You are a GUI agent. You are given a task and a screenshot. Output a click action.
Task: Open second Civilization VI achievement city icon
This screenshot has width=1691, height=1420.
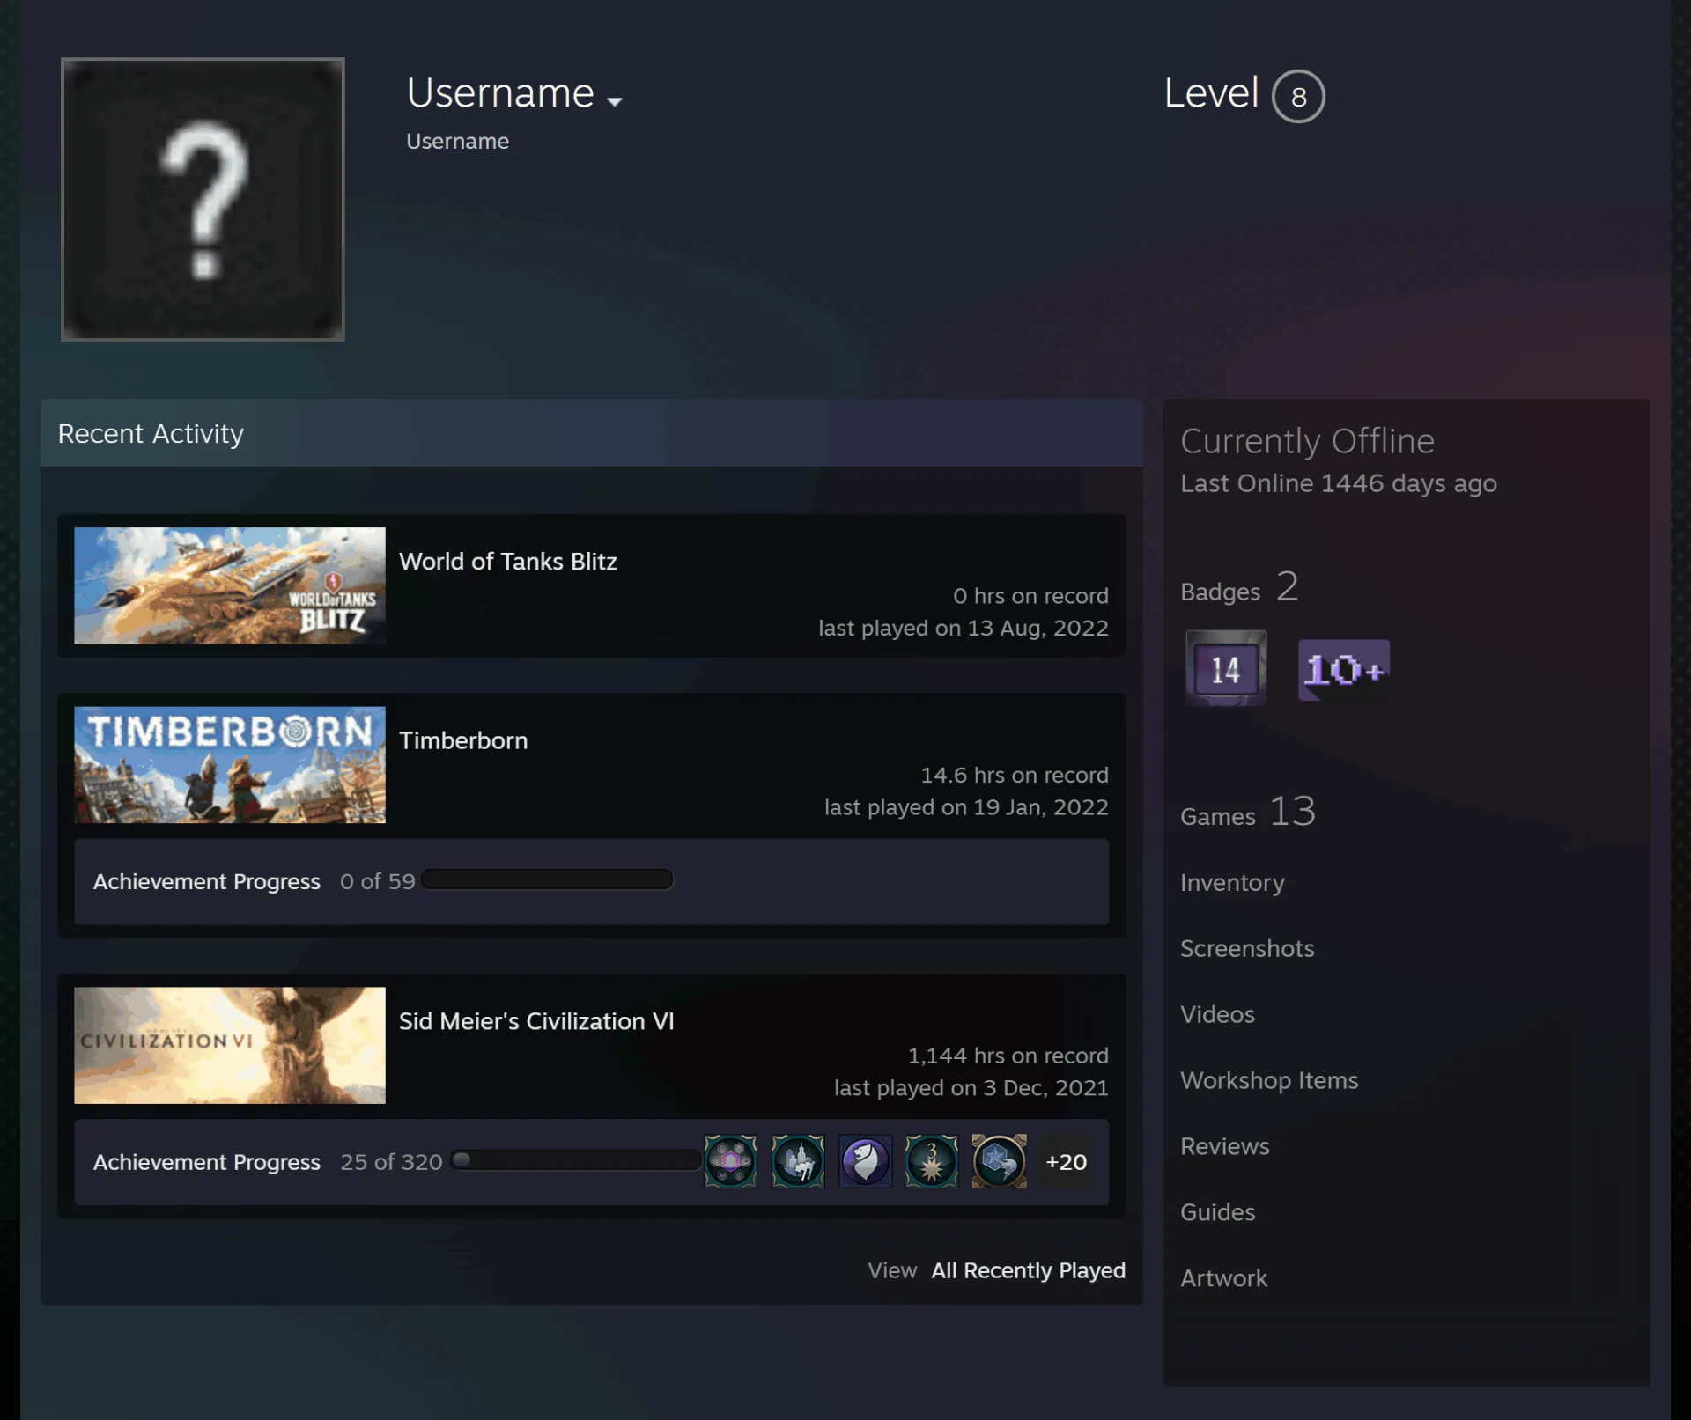[x=798, y=1161]
